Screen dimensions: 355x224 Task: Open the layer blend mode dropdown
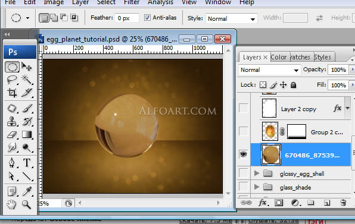269,70
